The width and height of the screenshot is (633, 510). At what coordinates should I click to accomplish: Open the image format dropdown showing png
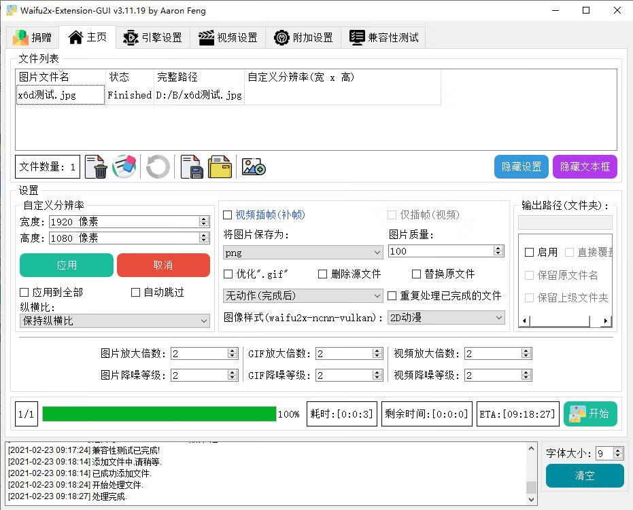302,251
